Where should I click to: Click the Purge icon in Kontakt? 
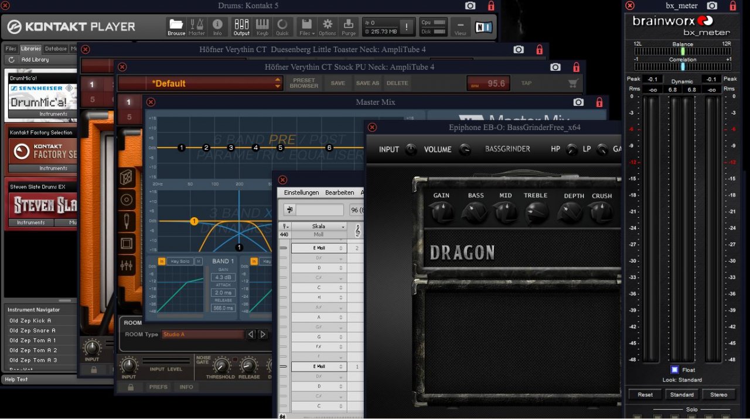(x=349, y=26)
